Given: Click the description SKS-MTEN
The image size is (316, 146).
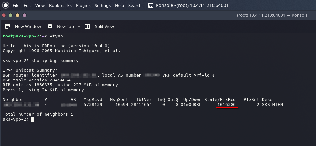Looking at the screenshot, I should (272, 105).
